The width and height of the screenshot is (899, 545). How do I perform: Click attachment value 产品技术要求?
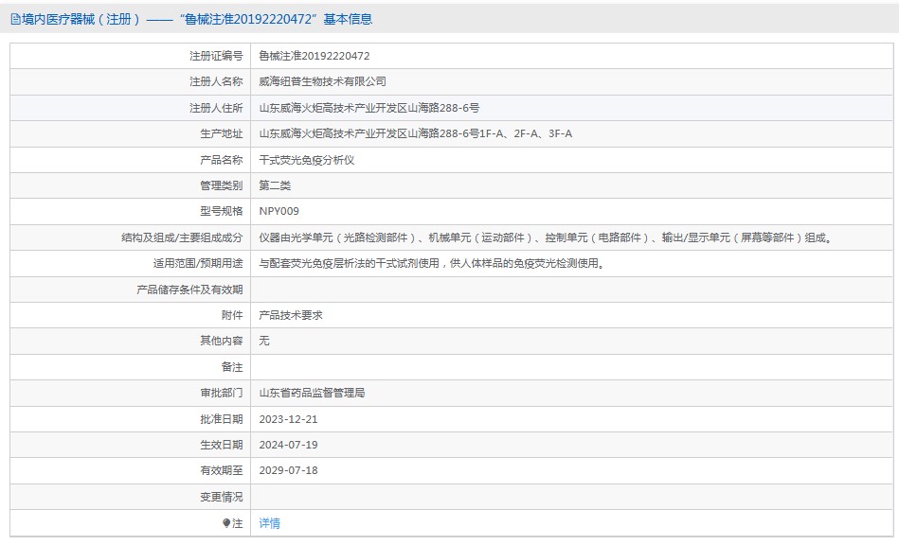pos(291,315)
